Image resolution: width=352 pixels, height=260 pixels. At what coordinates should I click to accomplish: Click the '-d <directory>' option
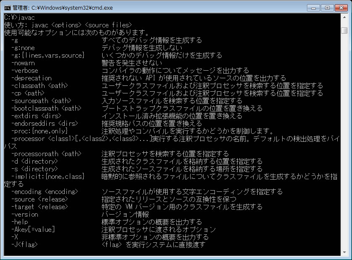tap(34, 162)
